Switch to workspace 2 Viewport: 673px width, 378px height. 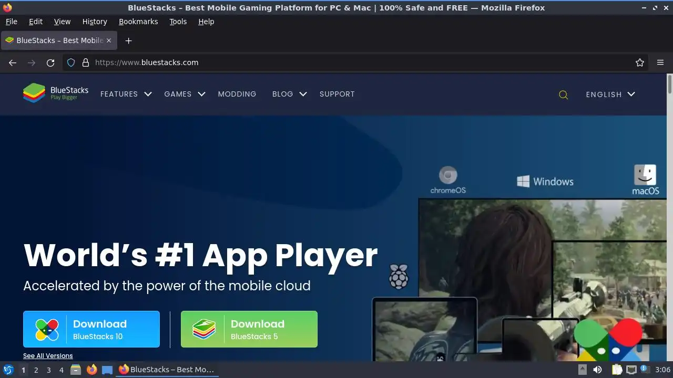coord(36,370)
